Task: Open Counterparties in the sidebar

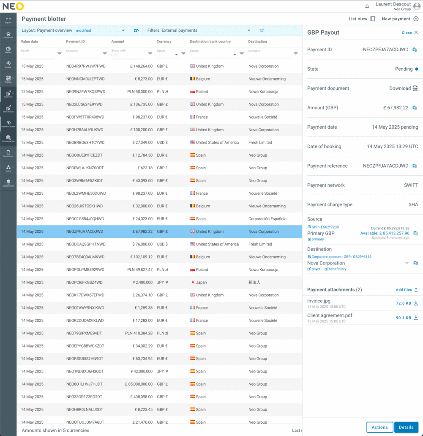Action: 8,138
